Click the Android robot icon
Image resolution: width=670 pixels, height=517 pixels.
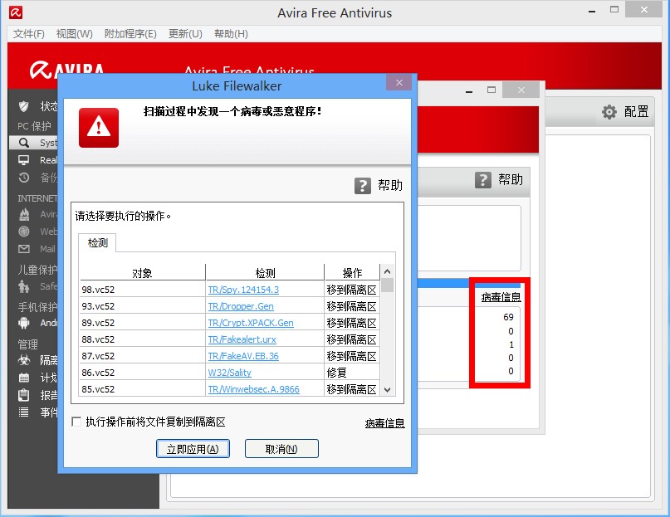pyautogui.click(x=24, y=323)
